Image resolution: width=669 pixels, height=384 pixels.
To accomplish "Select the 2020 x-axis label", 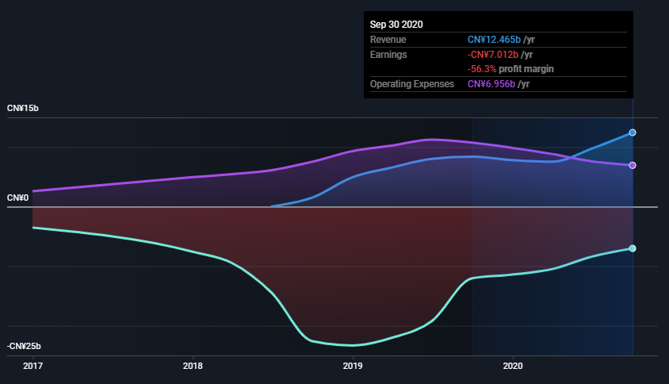I will (x=513, y=367).
